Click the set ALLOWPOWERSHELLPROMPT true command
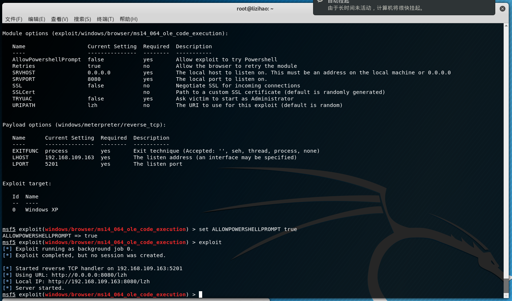The height and width of the screenshot is (301, 512). (x=248, y=229)
